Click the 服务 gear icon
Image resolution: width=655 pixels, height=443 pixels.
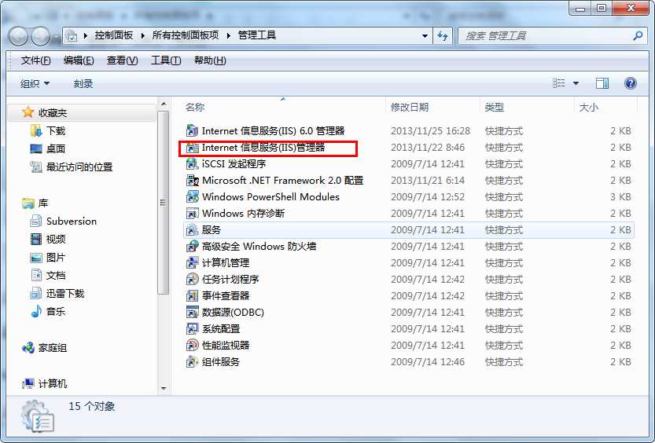192,230
